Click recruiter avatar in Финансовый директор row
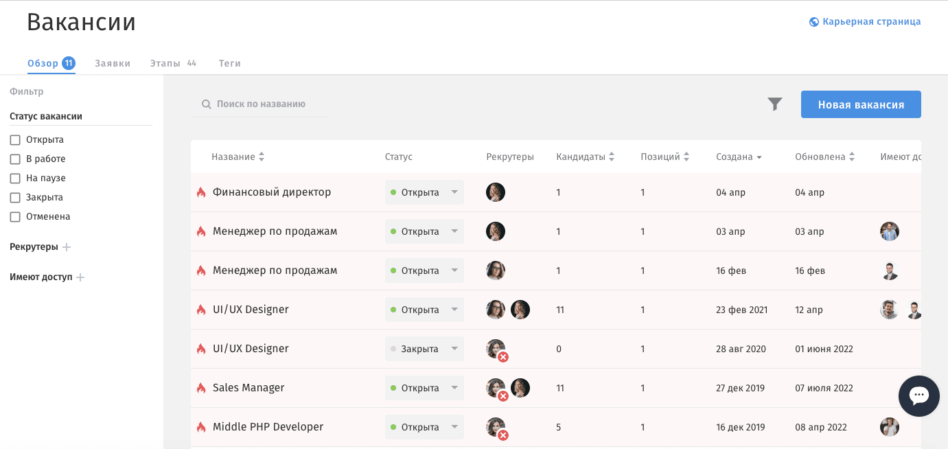Image resolution: width=948 pixels, height=449 pixels. [496, 192]
